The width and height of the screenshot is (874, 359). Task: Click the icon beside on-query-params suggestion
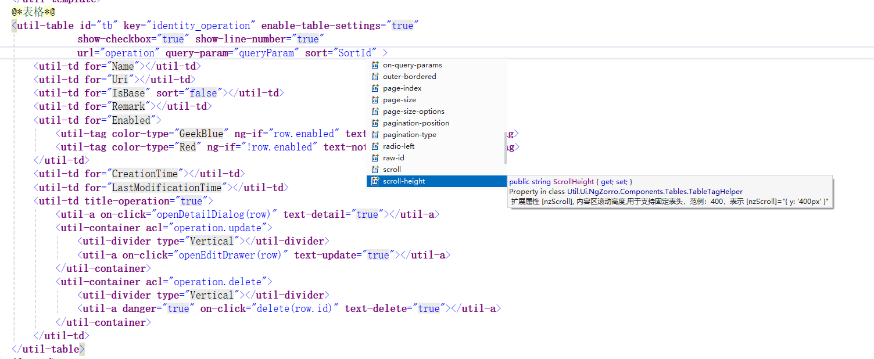375,65
